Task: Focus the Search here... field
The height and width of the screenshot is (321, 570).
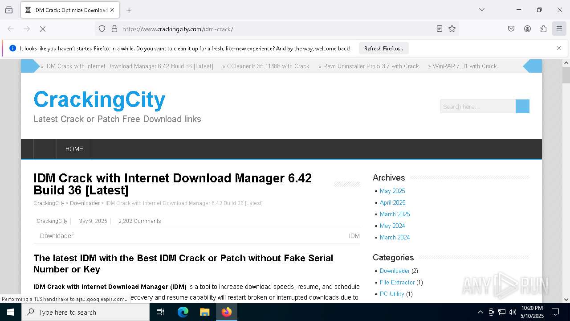Action: pyautogui.click(x=478, y=107)
